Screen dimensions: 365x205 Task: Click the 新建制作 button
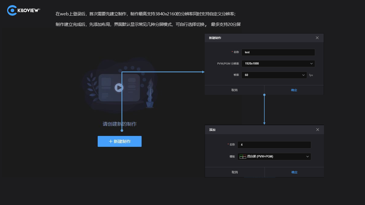coord(119,141)
